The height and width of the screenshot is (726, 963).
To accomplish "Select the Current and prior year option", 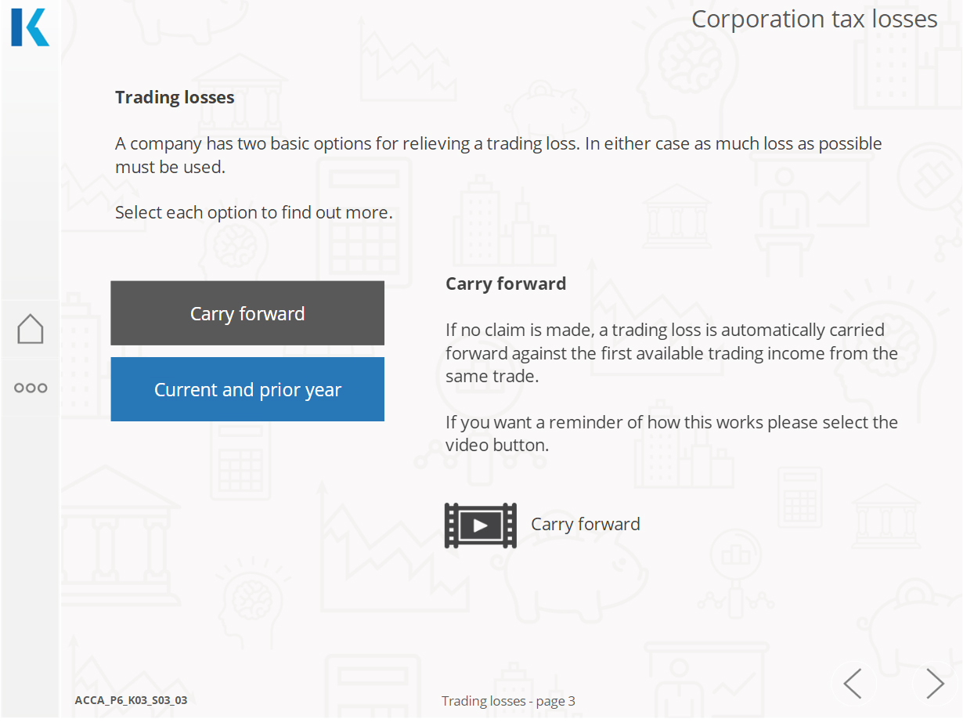I will coord(247,389).
